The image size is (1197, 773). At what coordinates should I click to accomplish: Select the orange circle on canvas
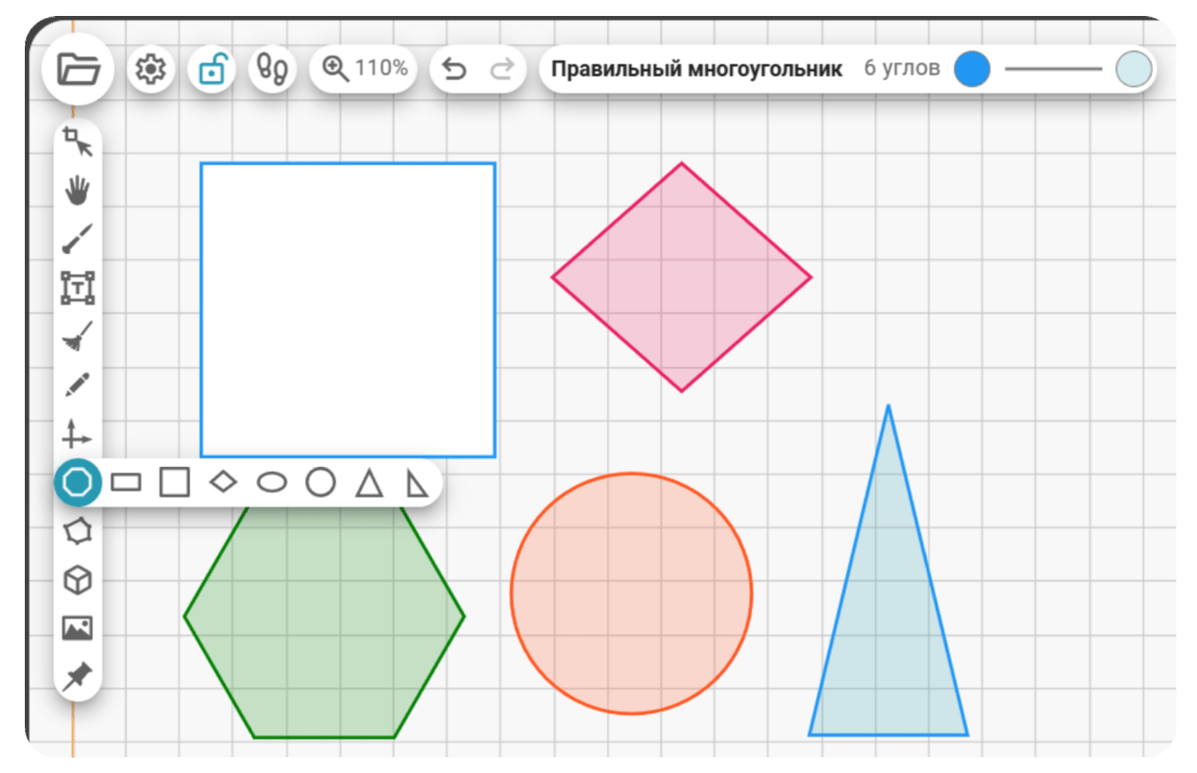coord(631,593)
